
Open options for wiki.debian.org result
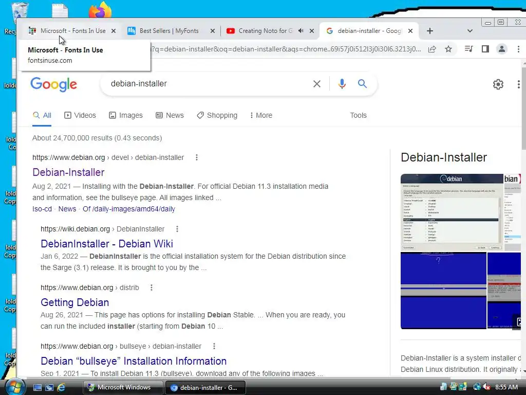177,229
